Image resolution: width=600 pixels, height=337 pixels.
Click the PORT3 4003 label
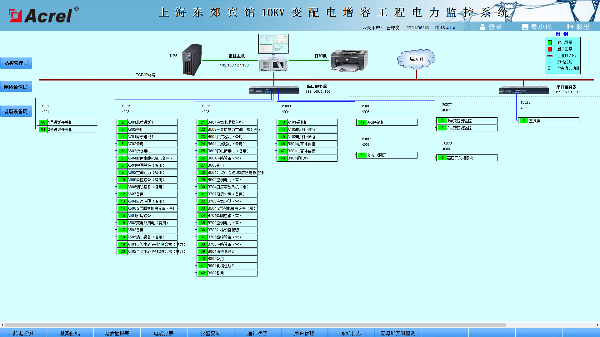[x=206, y=109]
